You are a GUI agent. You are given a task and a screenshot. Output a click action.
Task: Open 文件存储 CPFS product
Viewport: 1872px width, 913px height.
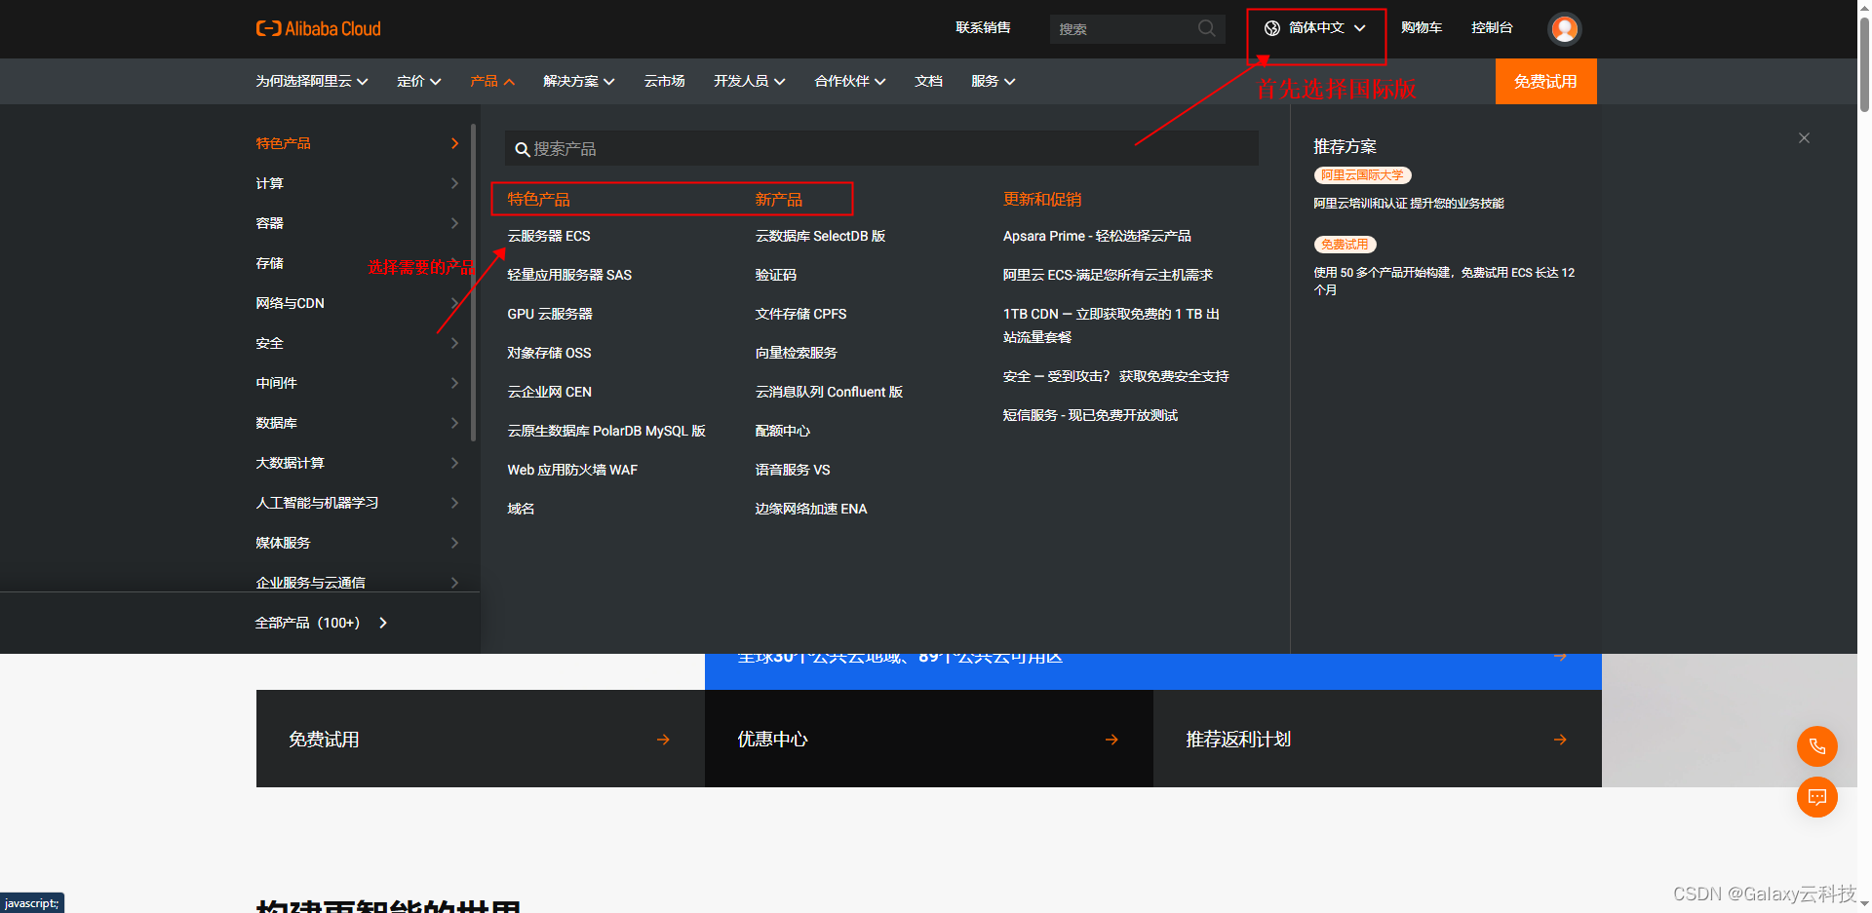[800, 314]
